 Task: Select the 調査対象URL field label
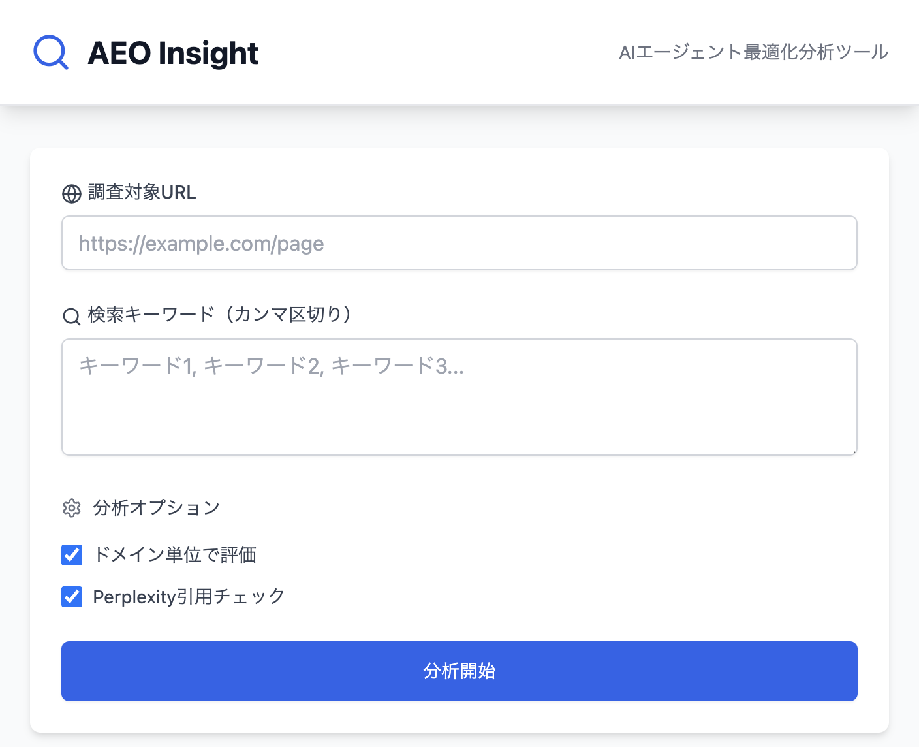click(141, 193)
